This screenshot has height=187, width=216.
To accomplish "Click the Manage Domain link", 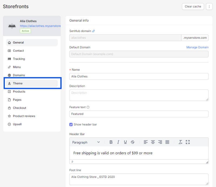I will pyautogui.click(x=197, y=47).
